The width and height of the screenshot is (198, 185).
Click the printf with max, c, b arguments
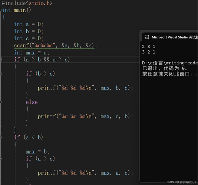tap(85, 116)
